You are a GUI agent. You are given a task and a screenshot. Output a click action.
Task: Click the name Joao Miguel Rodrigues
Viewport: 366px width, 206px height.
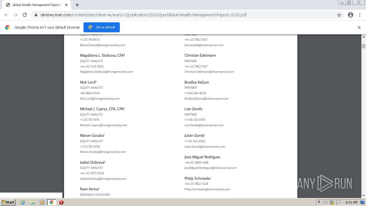pyautogui.click(x=202, y=157)
